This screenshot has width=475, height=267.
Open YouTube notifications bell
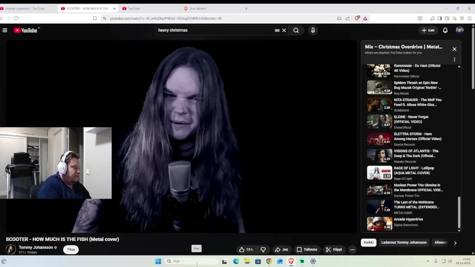pyautogui.click(x=445, y=30)
